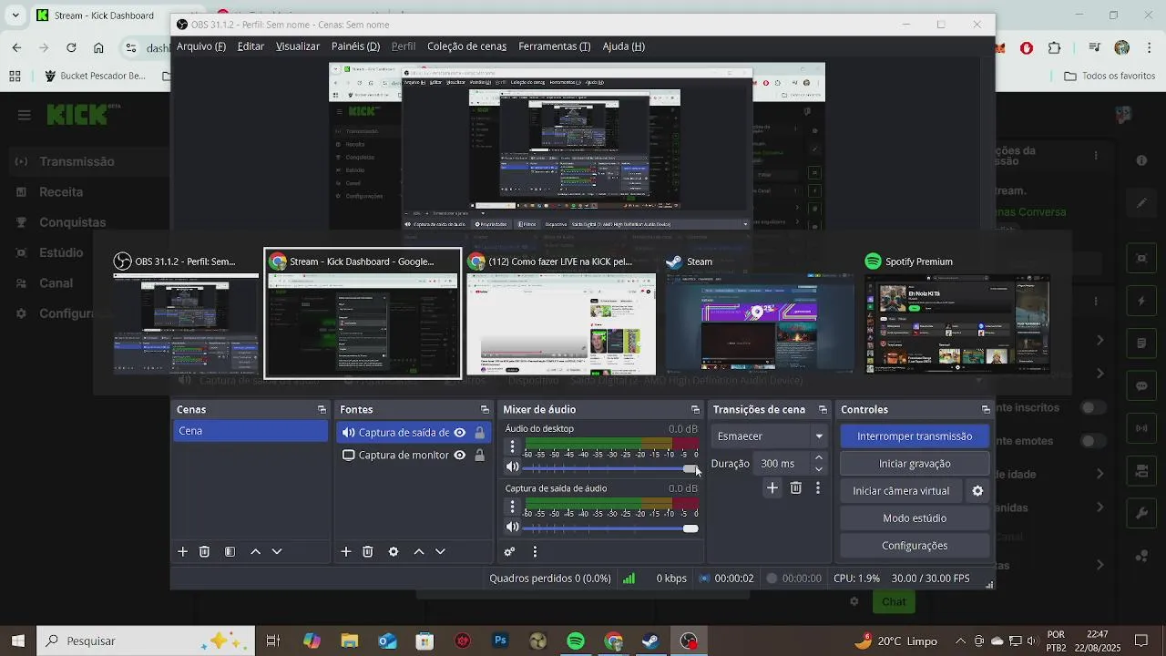Viewport: 1166px width, 656px height.
Task: Open the Ajuda menu
Action: point(623,46)
